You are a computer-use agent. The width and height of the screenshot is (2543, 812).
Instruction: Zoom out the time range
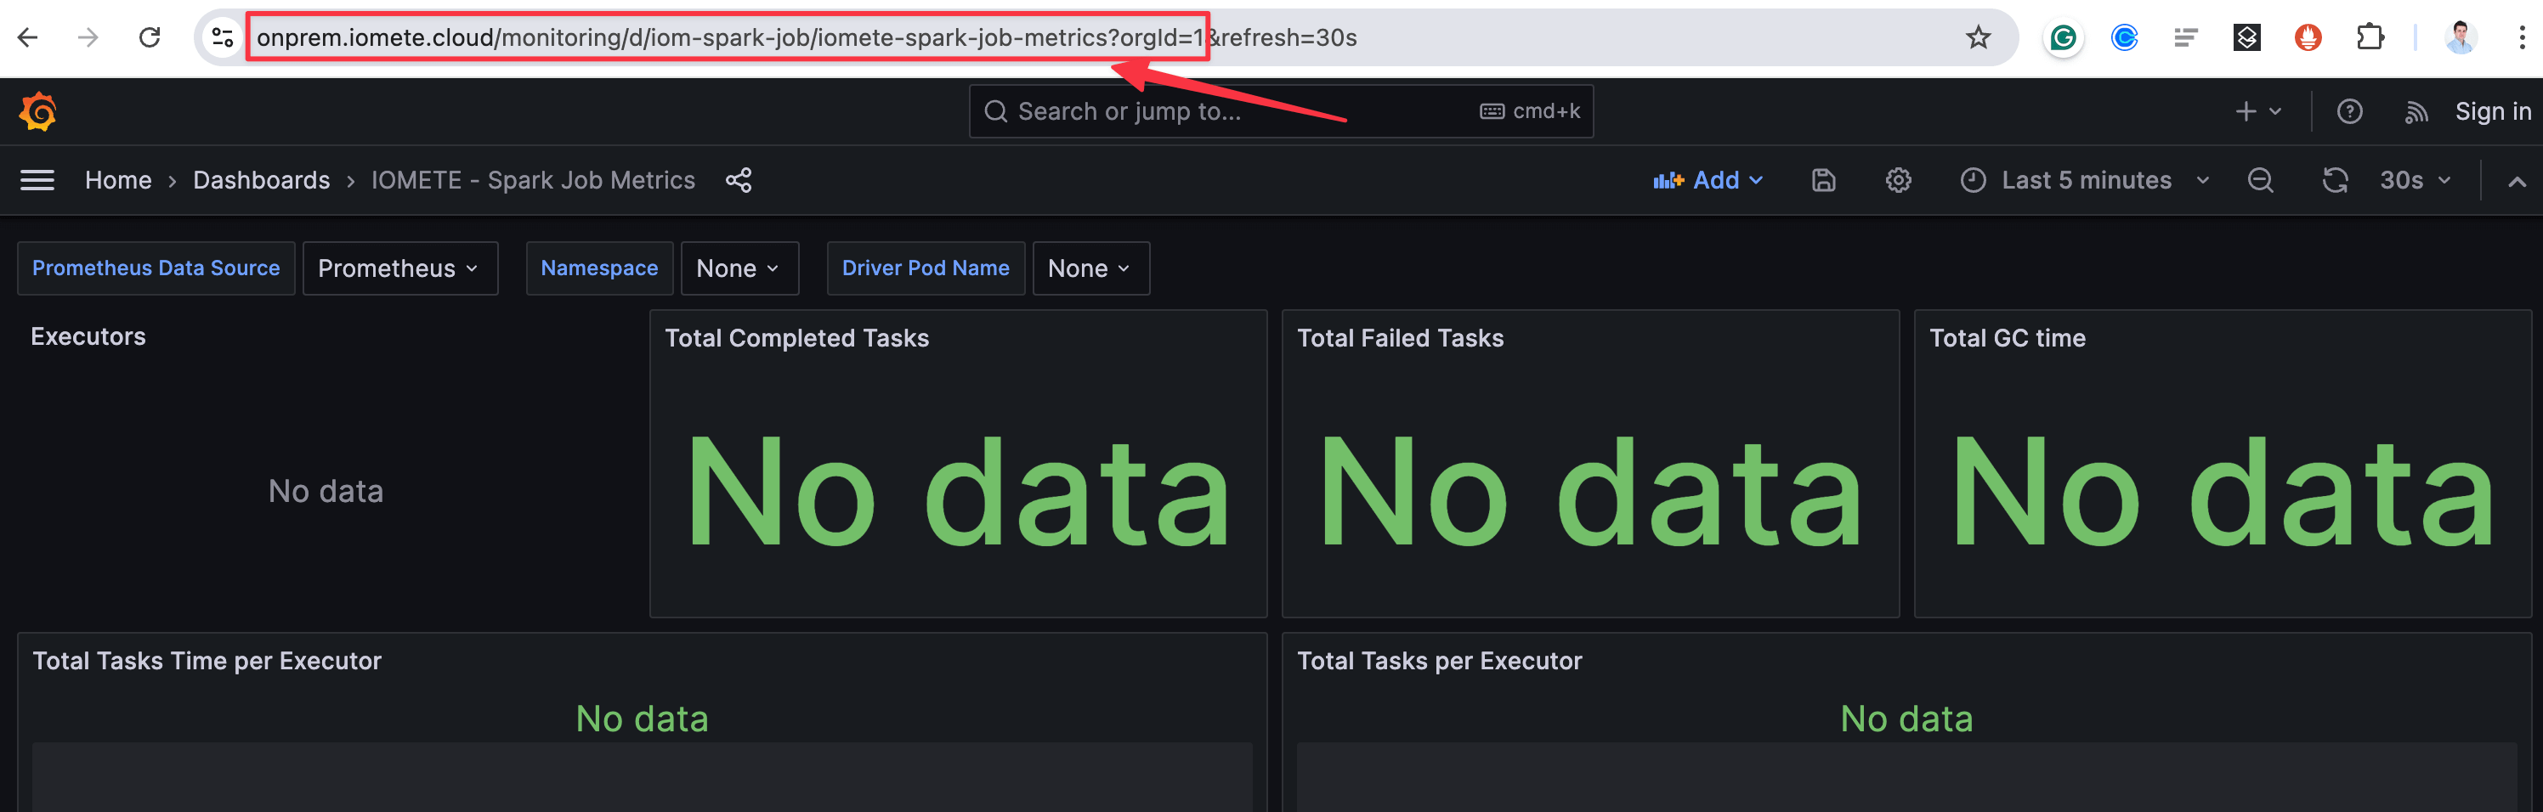coord(2260,181)
